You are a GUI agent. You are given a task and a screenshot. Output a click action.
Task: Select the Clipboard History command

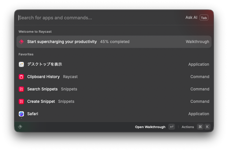[114, 77]
